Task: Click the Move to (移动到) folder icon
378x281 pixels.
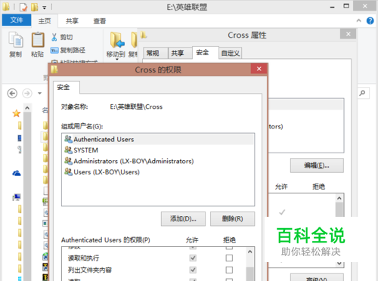Action: [x=117, y=40]
